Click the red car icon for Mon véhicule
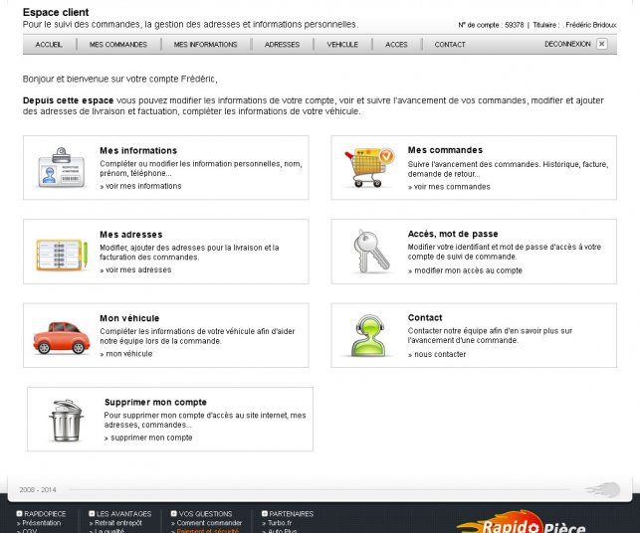Image resolution: width=640 pixels, height=533 pixels. [x=62, y=338]
